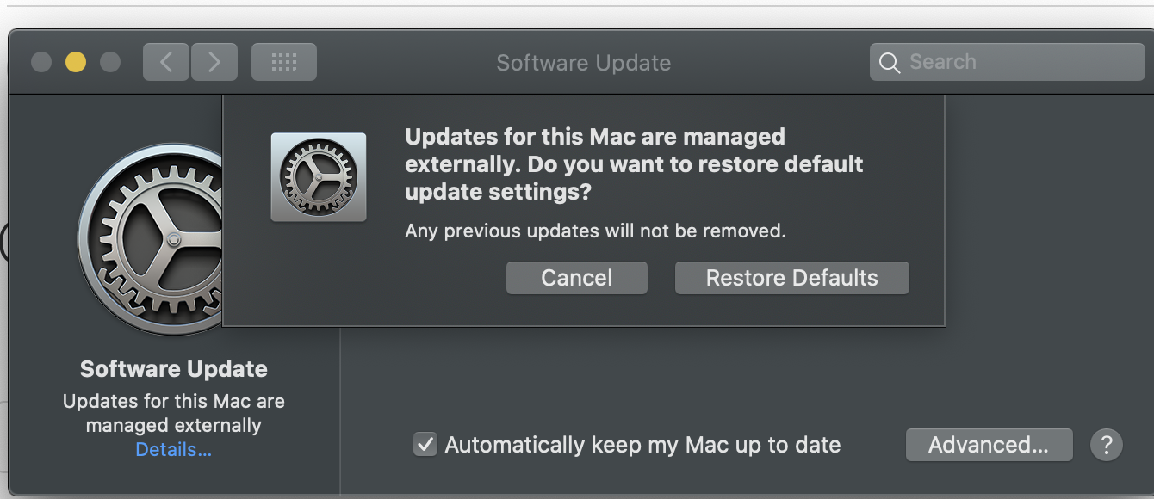Cancel the restore defaults dialog
This screenshot has height=499, width=1154.
[576, 278]
